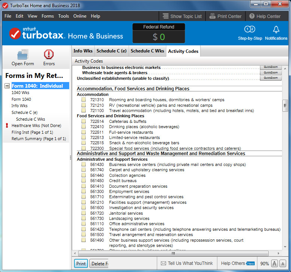This screenshot has width=291, height=272.
Task: Select Schedule C Wks in the forms tree
Action: point(30,119)
